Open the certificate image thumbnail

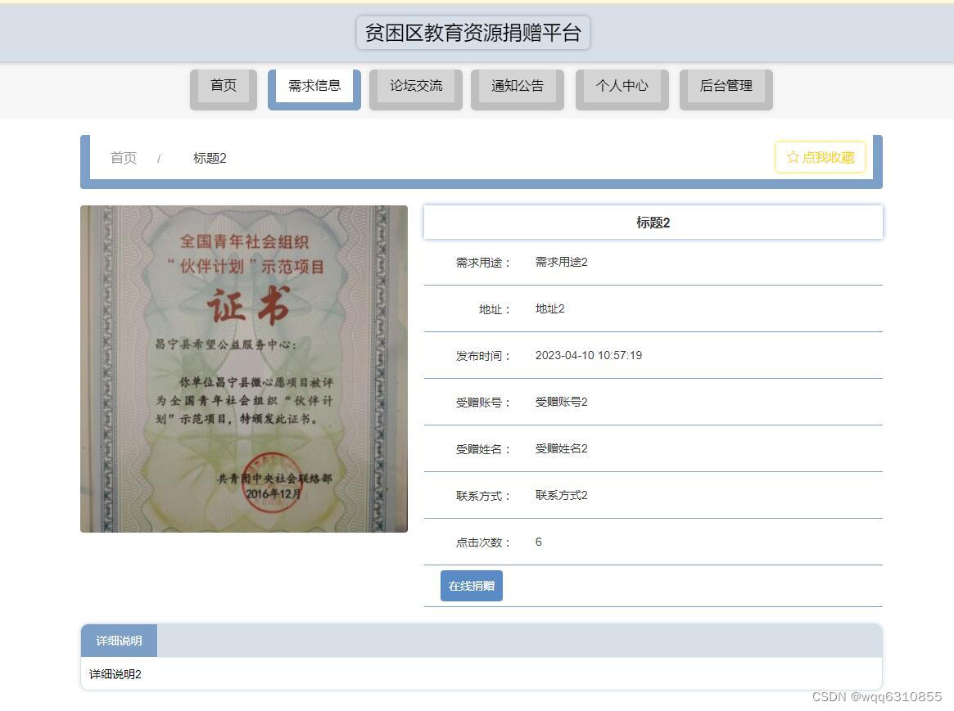click(x=244, y=369)
